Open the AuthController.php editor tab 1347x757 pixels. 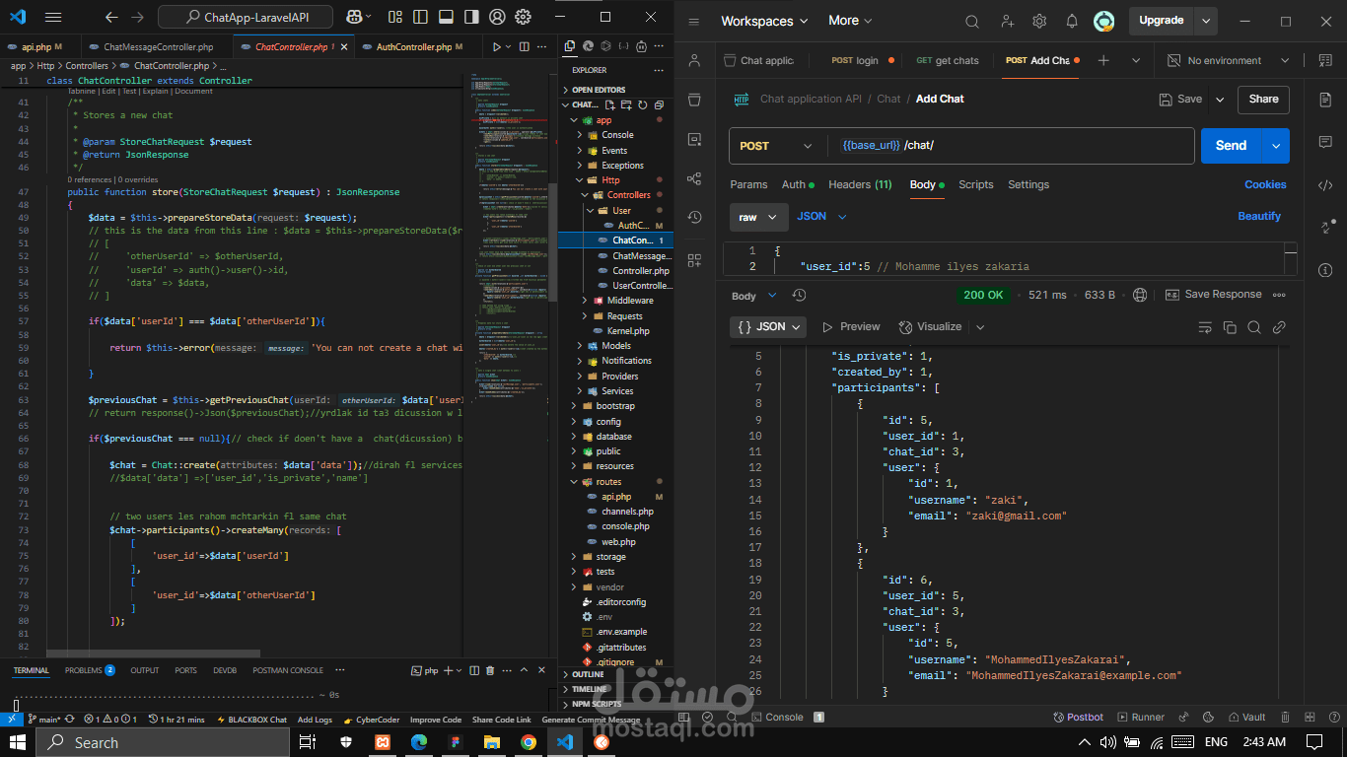click(413, 47)
